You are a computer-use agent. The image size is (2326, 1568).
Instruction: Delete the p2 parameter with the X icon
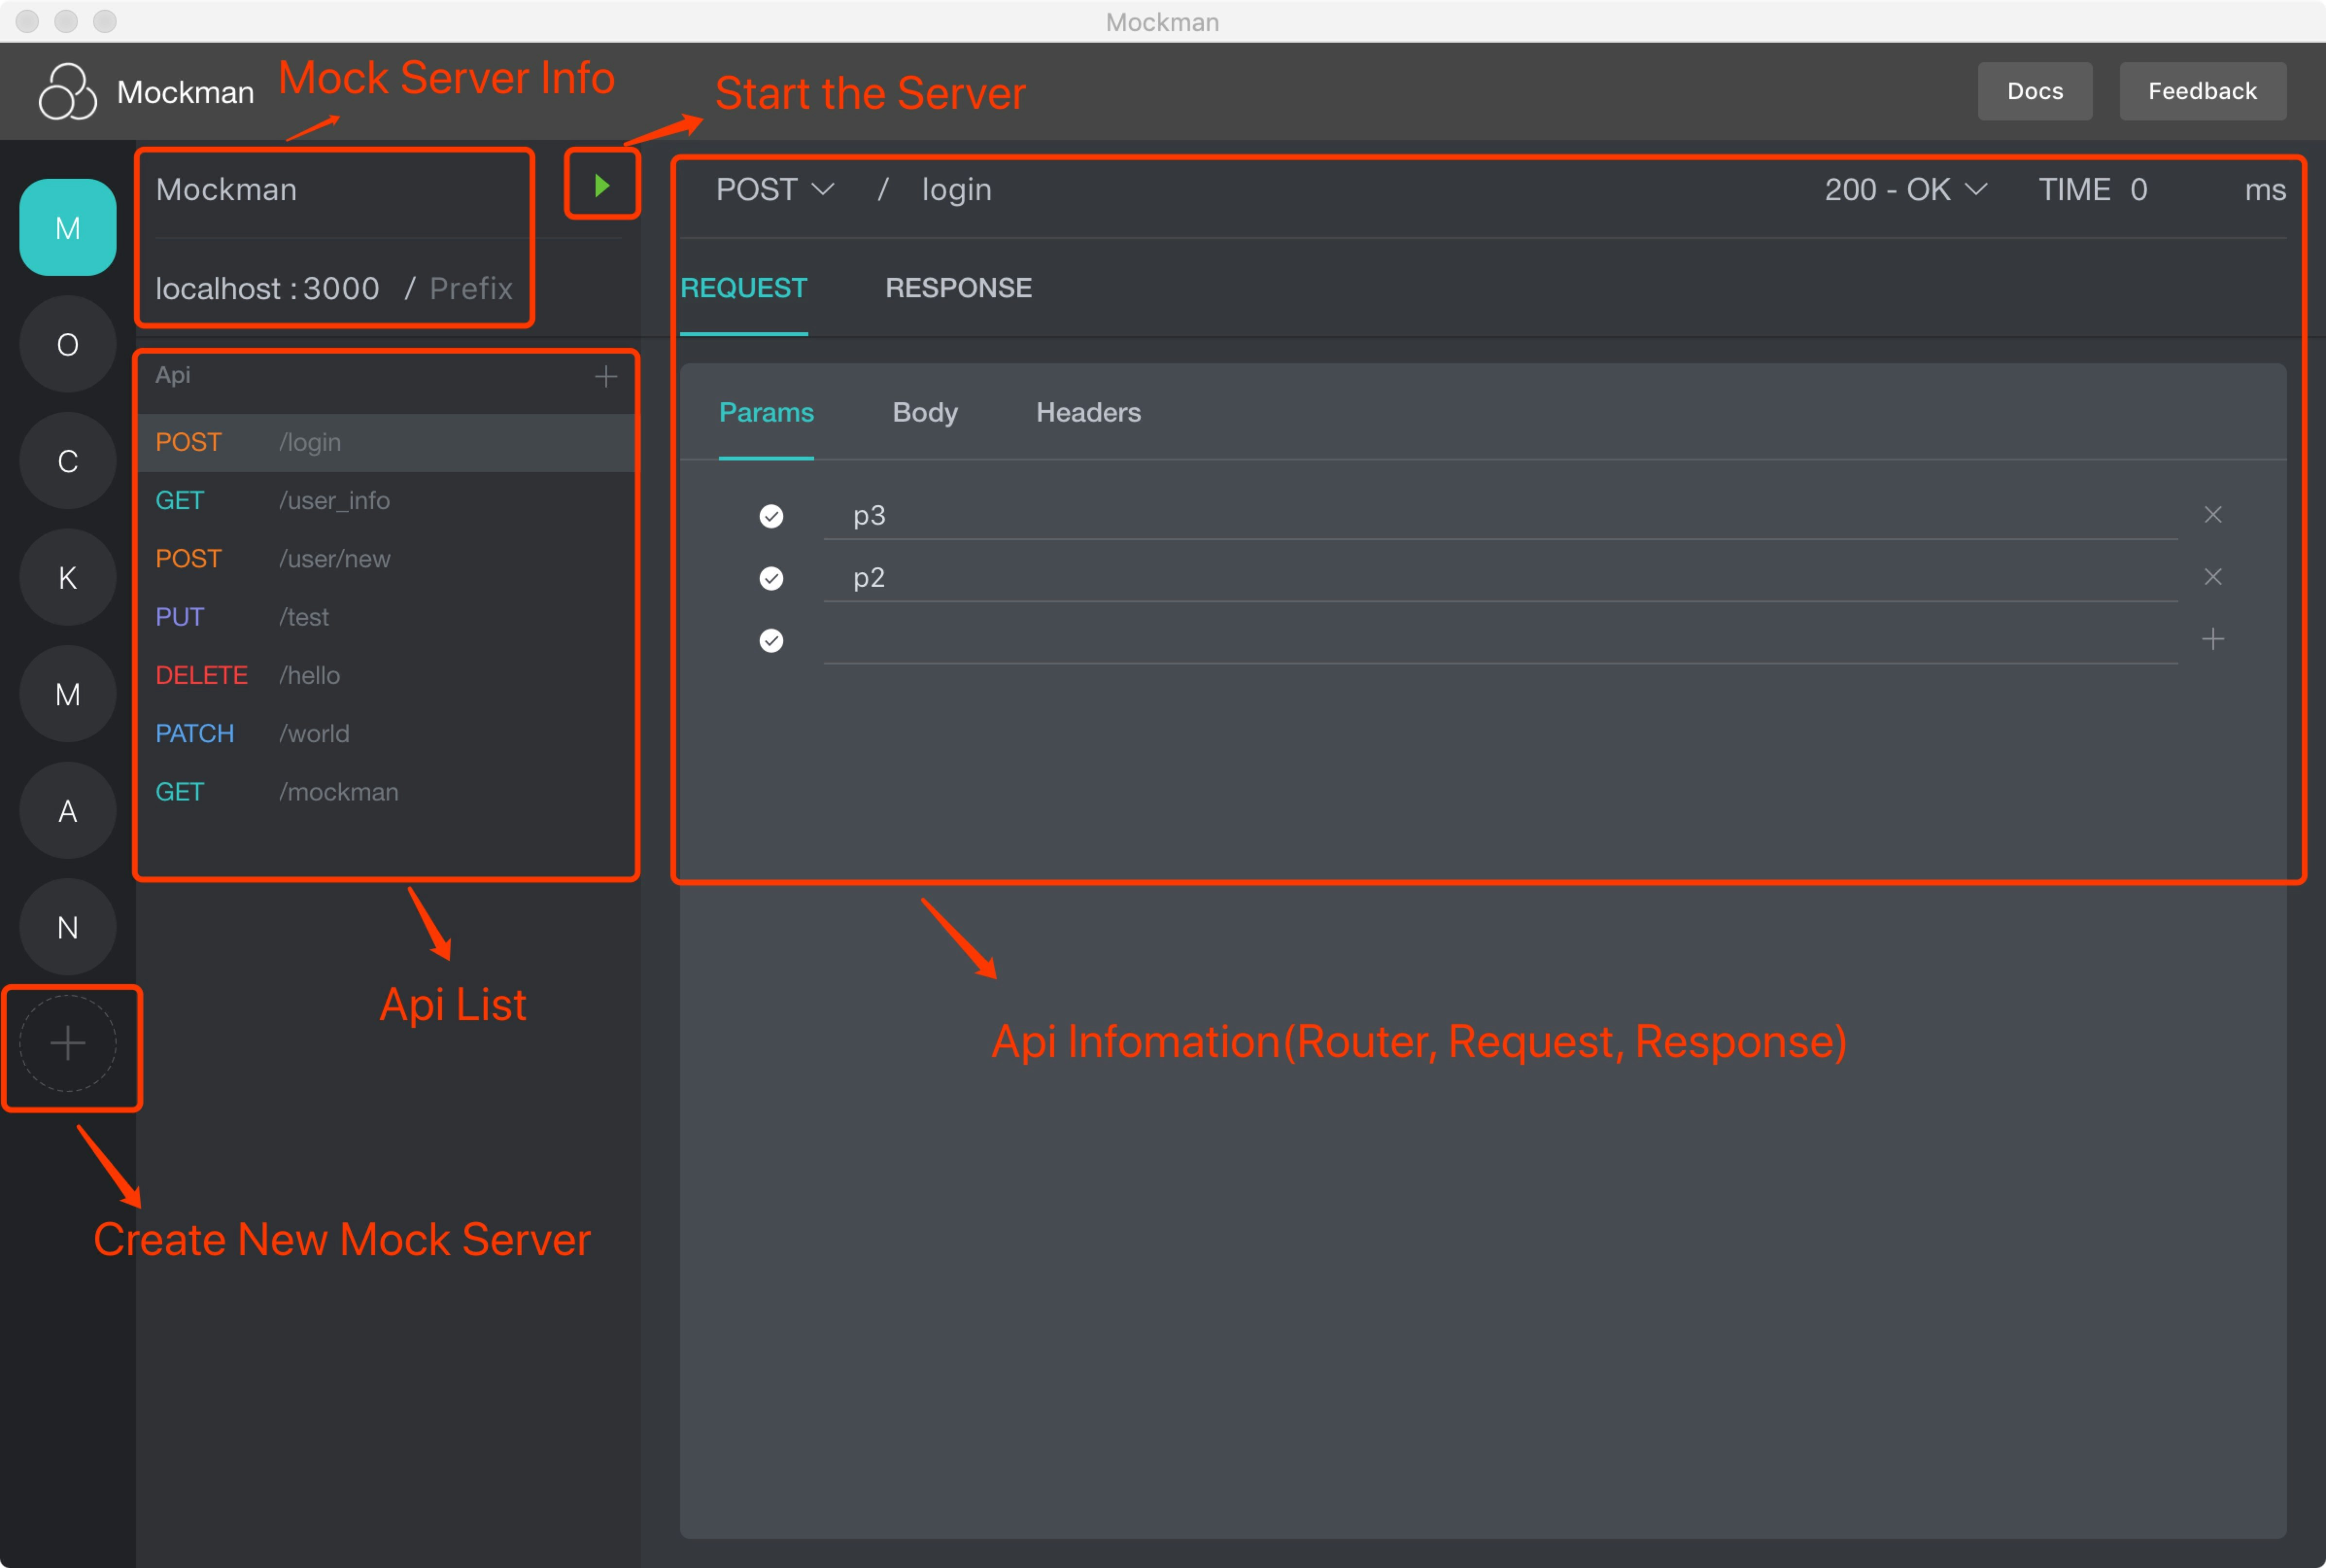click(x=2213, y=577)
